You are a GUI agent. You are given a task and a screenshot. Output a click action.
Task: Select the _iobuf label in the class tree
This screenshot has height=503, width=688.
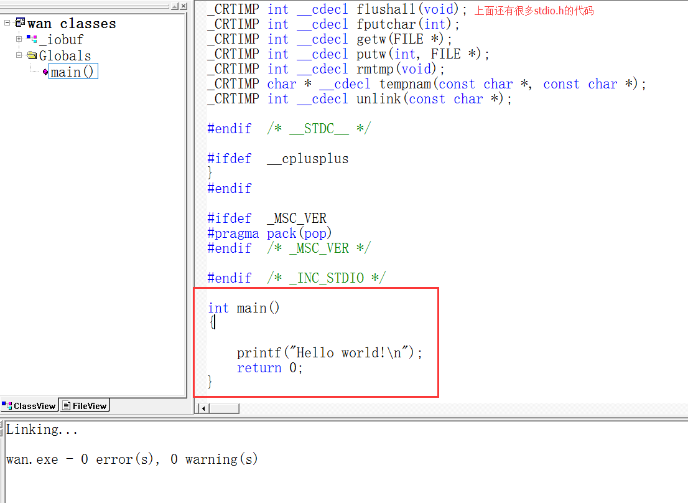(61, 40)
